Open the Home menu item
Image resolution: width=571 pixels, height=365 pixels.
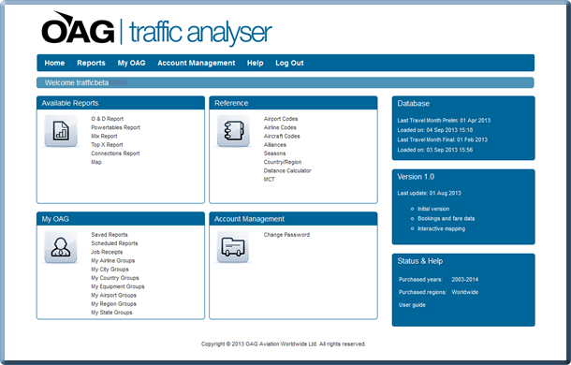(54, 63)
